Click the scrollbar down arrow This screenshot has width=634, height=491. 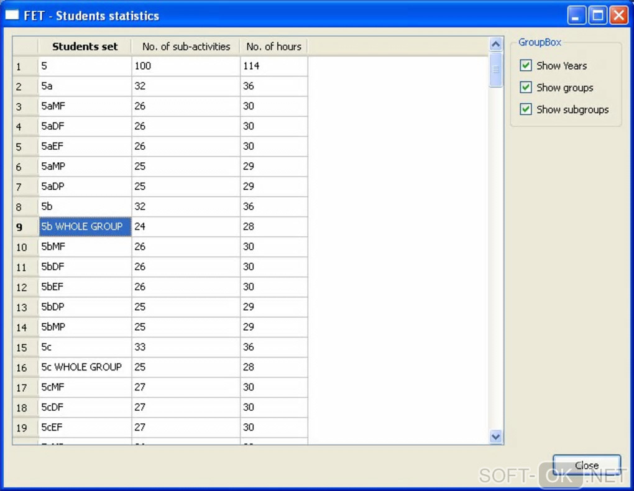[496, 436]
